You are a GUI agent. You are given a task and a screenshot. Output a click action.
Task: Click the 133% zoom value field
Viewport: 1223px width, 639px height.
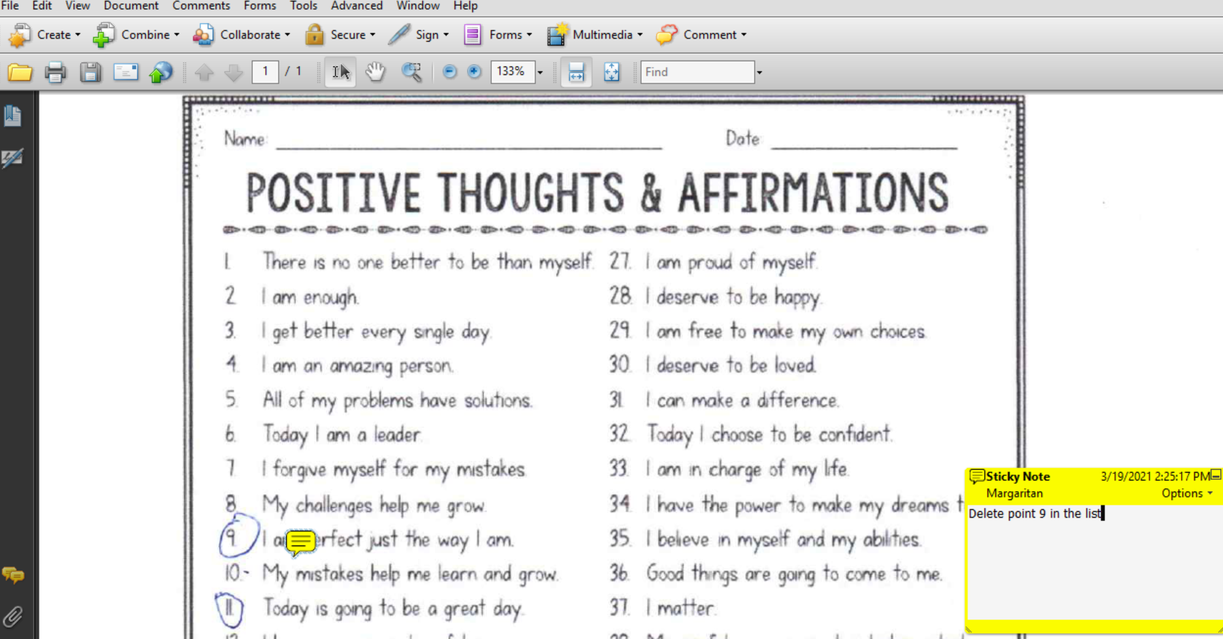[513, 72]
